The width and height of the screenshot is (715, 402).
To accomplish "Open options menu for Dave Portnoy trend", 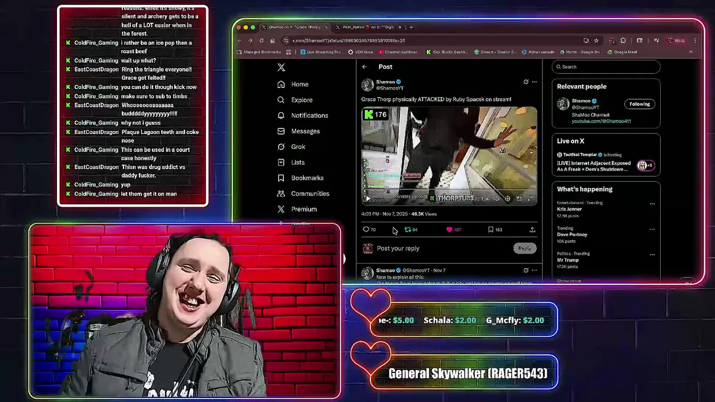I will click(652, 229).
